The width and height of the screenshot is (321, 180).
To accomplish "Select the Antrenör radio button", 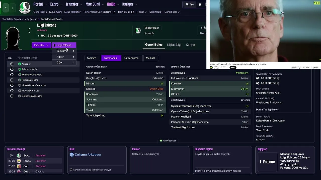I will pyautogui.click(x=12, y=64).
